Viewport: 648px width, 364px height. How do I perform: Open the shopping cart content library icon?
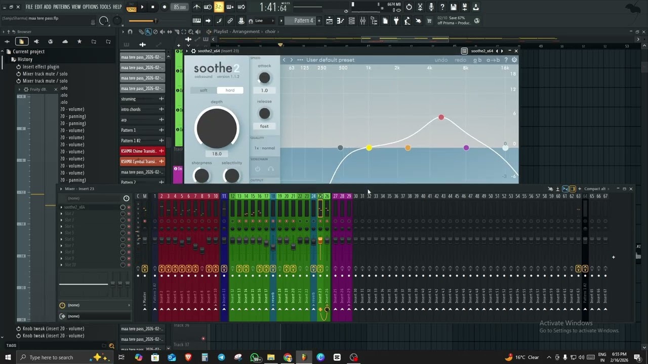(x=429, y=21)
